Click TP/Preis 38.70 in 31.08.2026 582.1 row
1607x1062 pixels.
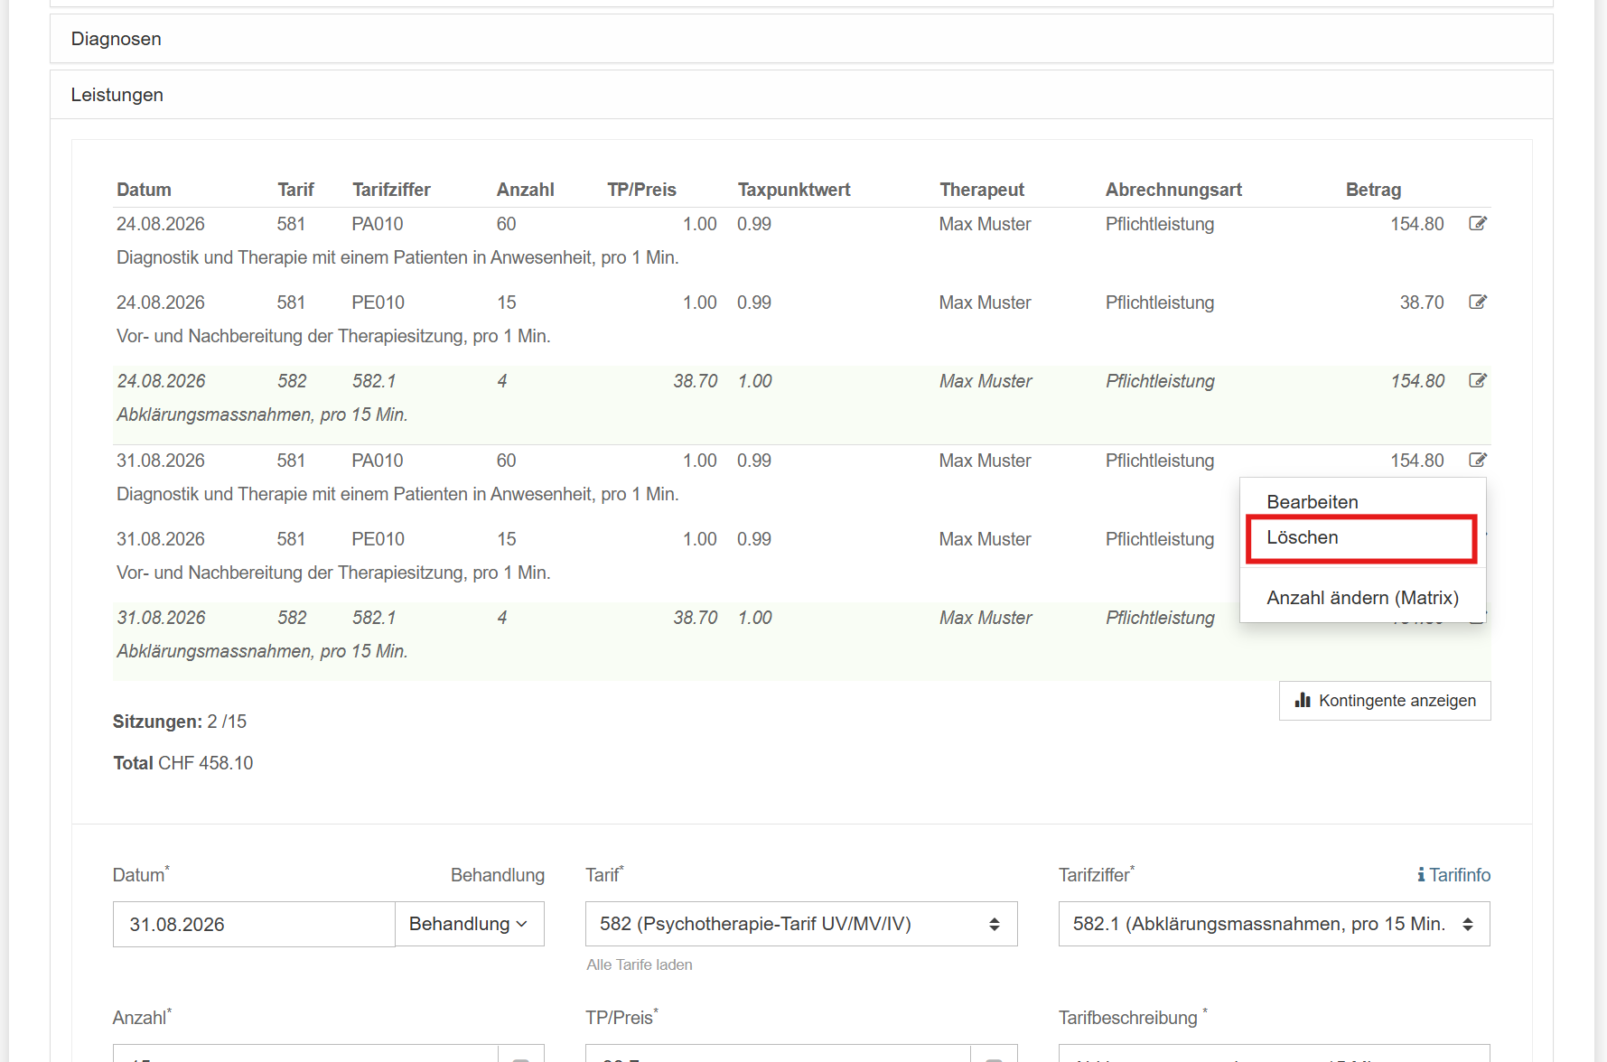pyautogui.click(x=696, y=618)
